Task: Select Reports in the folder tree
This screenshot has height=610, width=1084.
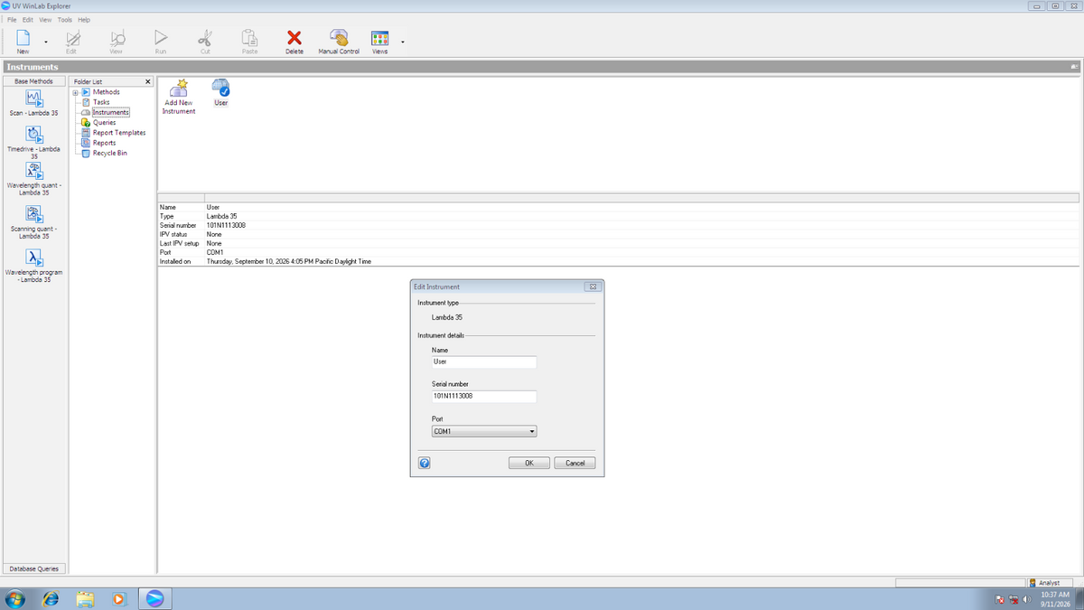Action: (x=104, y=143)
